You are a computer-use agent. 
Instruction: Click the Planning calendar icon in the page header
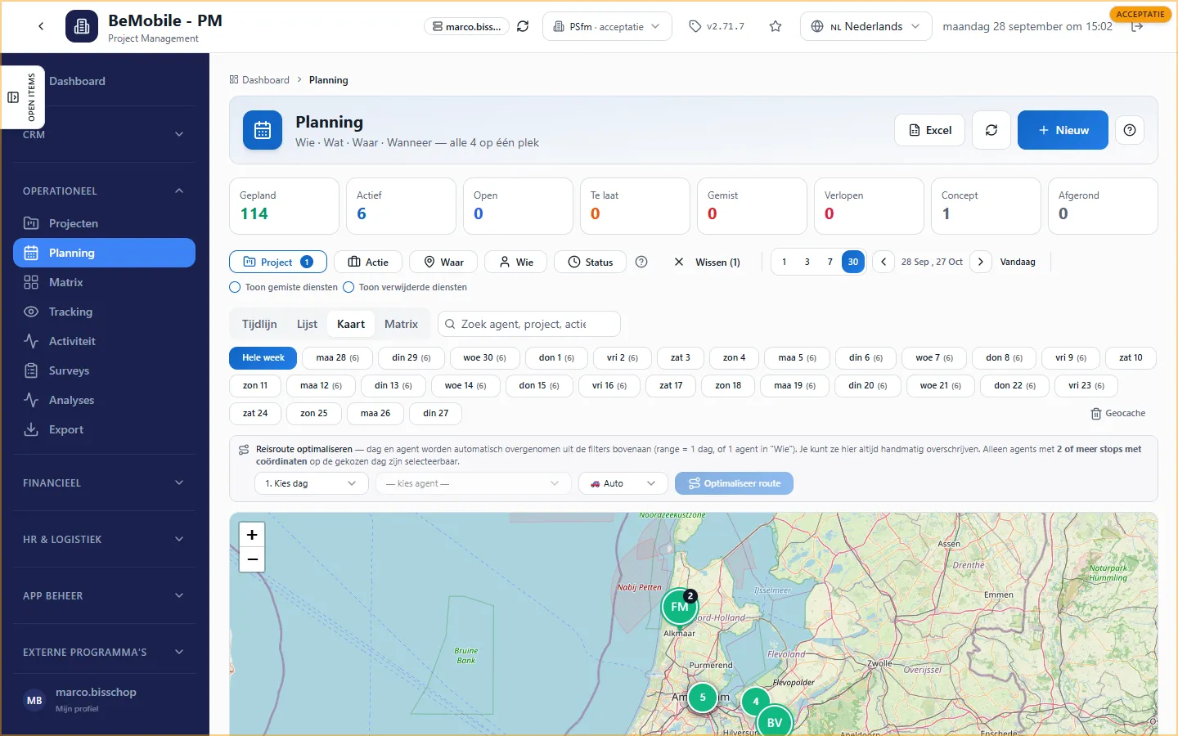point(263,130)
